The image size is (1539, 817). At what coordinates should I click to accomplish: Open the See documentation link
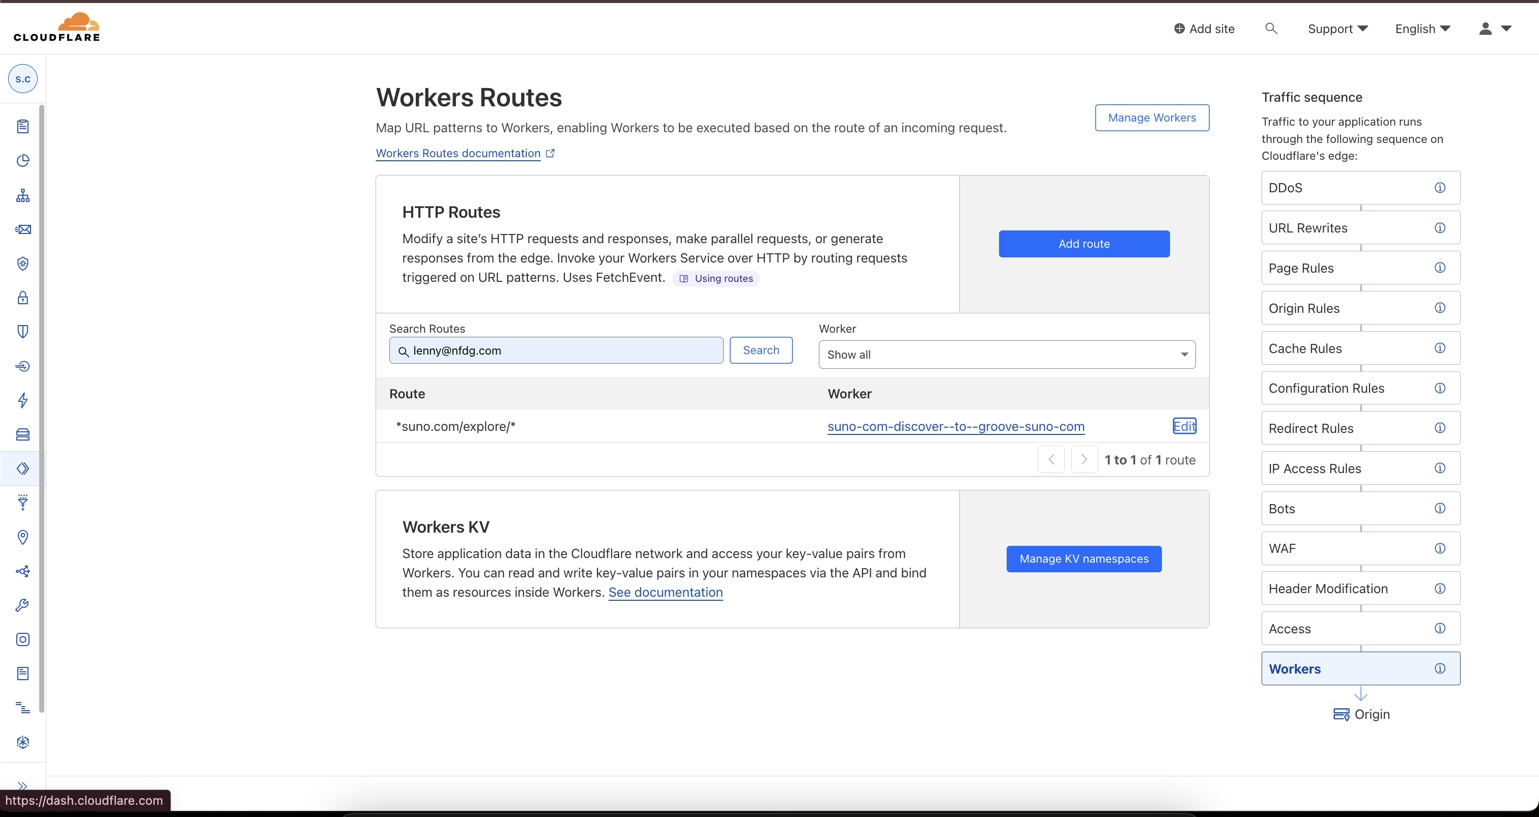click(665, 593)
